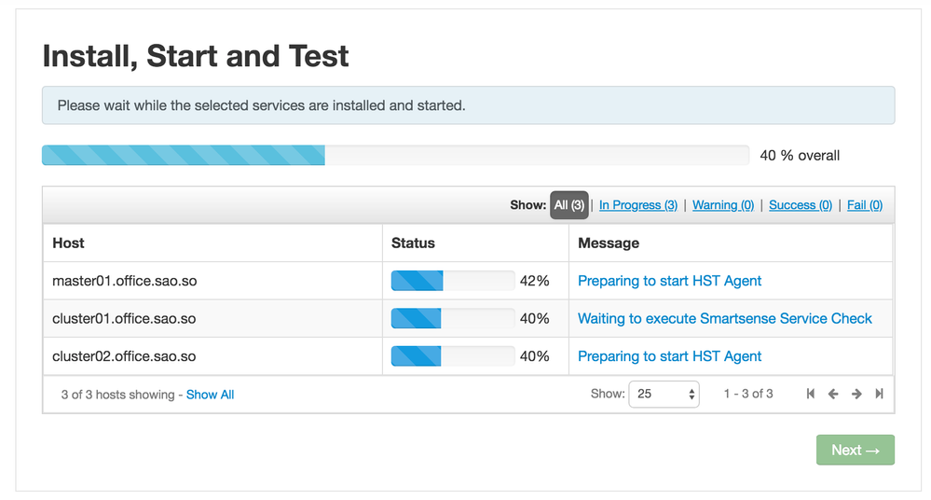931x500 pixels.
Task: Open Waiting to execute Smartsense Service Check link
Action: [724, 318]
